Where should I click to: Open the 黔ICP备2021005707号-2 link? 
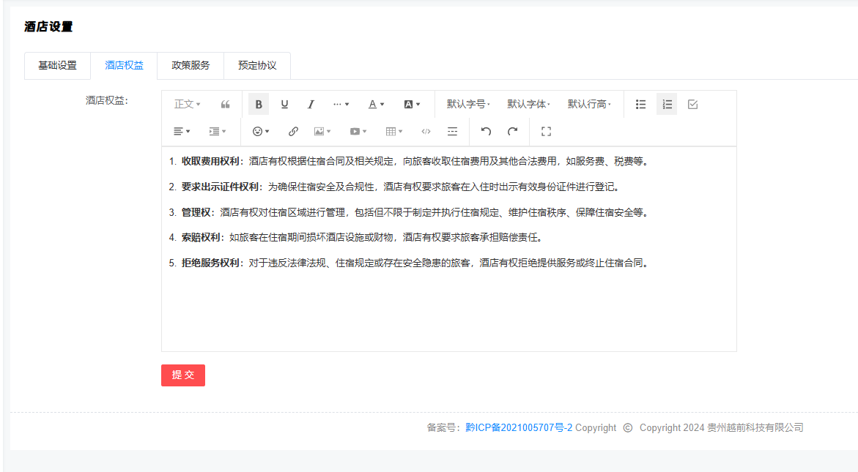click(x=519, y=428)
